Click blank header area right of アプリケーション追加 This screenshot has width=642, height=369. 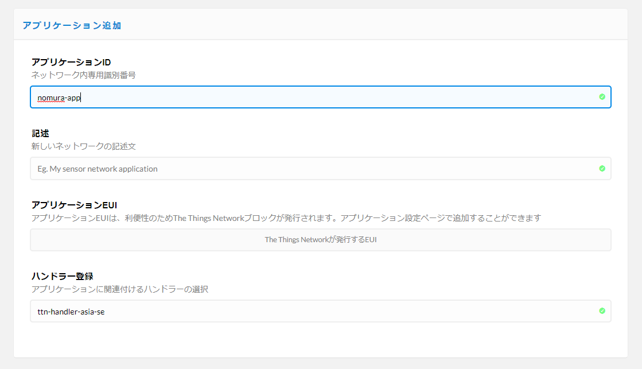click(373, 25)
